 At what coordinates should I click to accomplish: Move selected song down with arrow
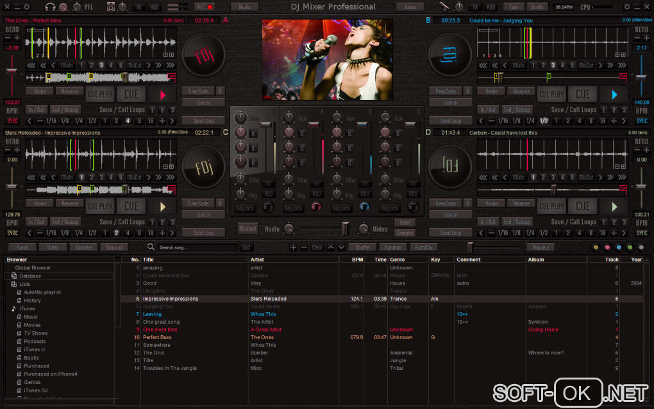point(341,247)
